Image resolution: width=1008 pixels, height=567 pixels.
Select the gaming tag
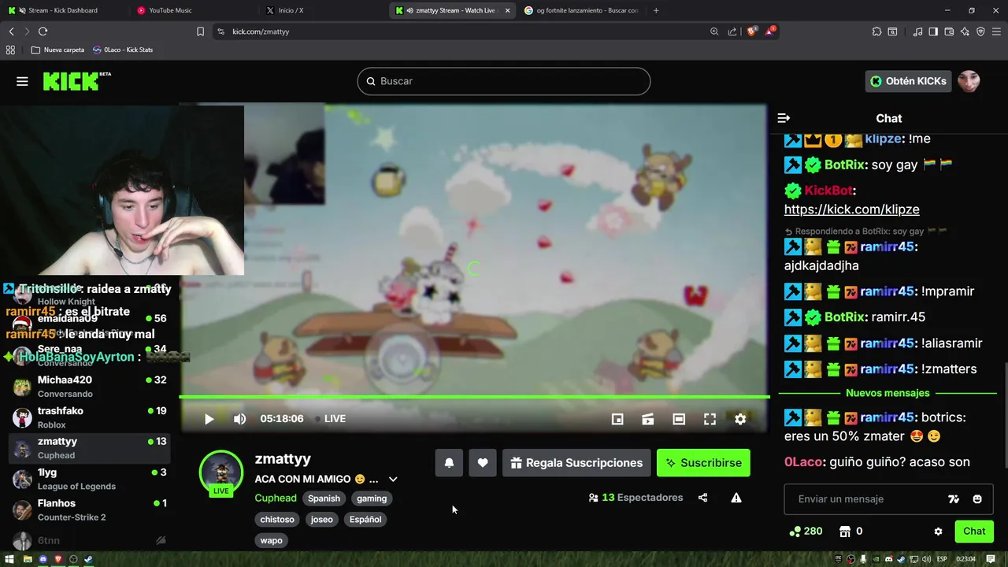click(x=372, y=498)
